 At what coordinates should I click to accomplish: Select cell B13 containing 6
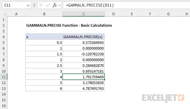44,88
